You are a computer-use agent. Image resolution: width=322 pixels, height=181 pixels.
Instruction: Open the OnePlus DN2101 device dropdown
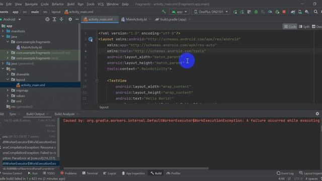pos(211,12)
